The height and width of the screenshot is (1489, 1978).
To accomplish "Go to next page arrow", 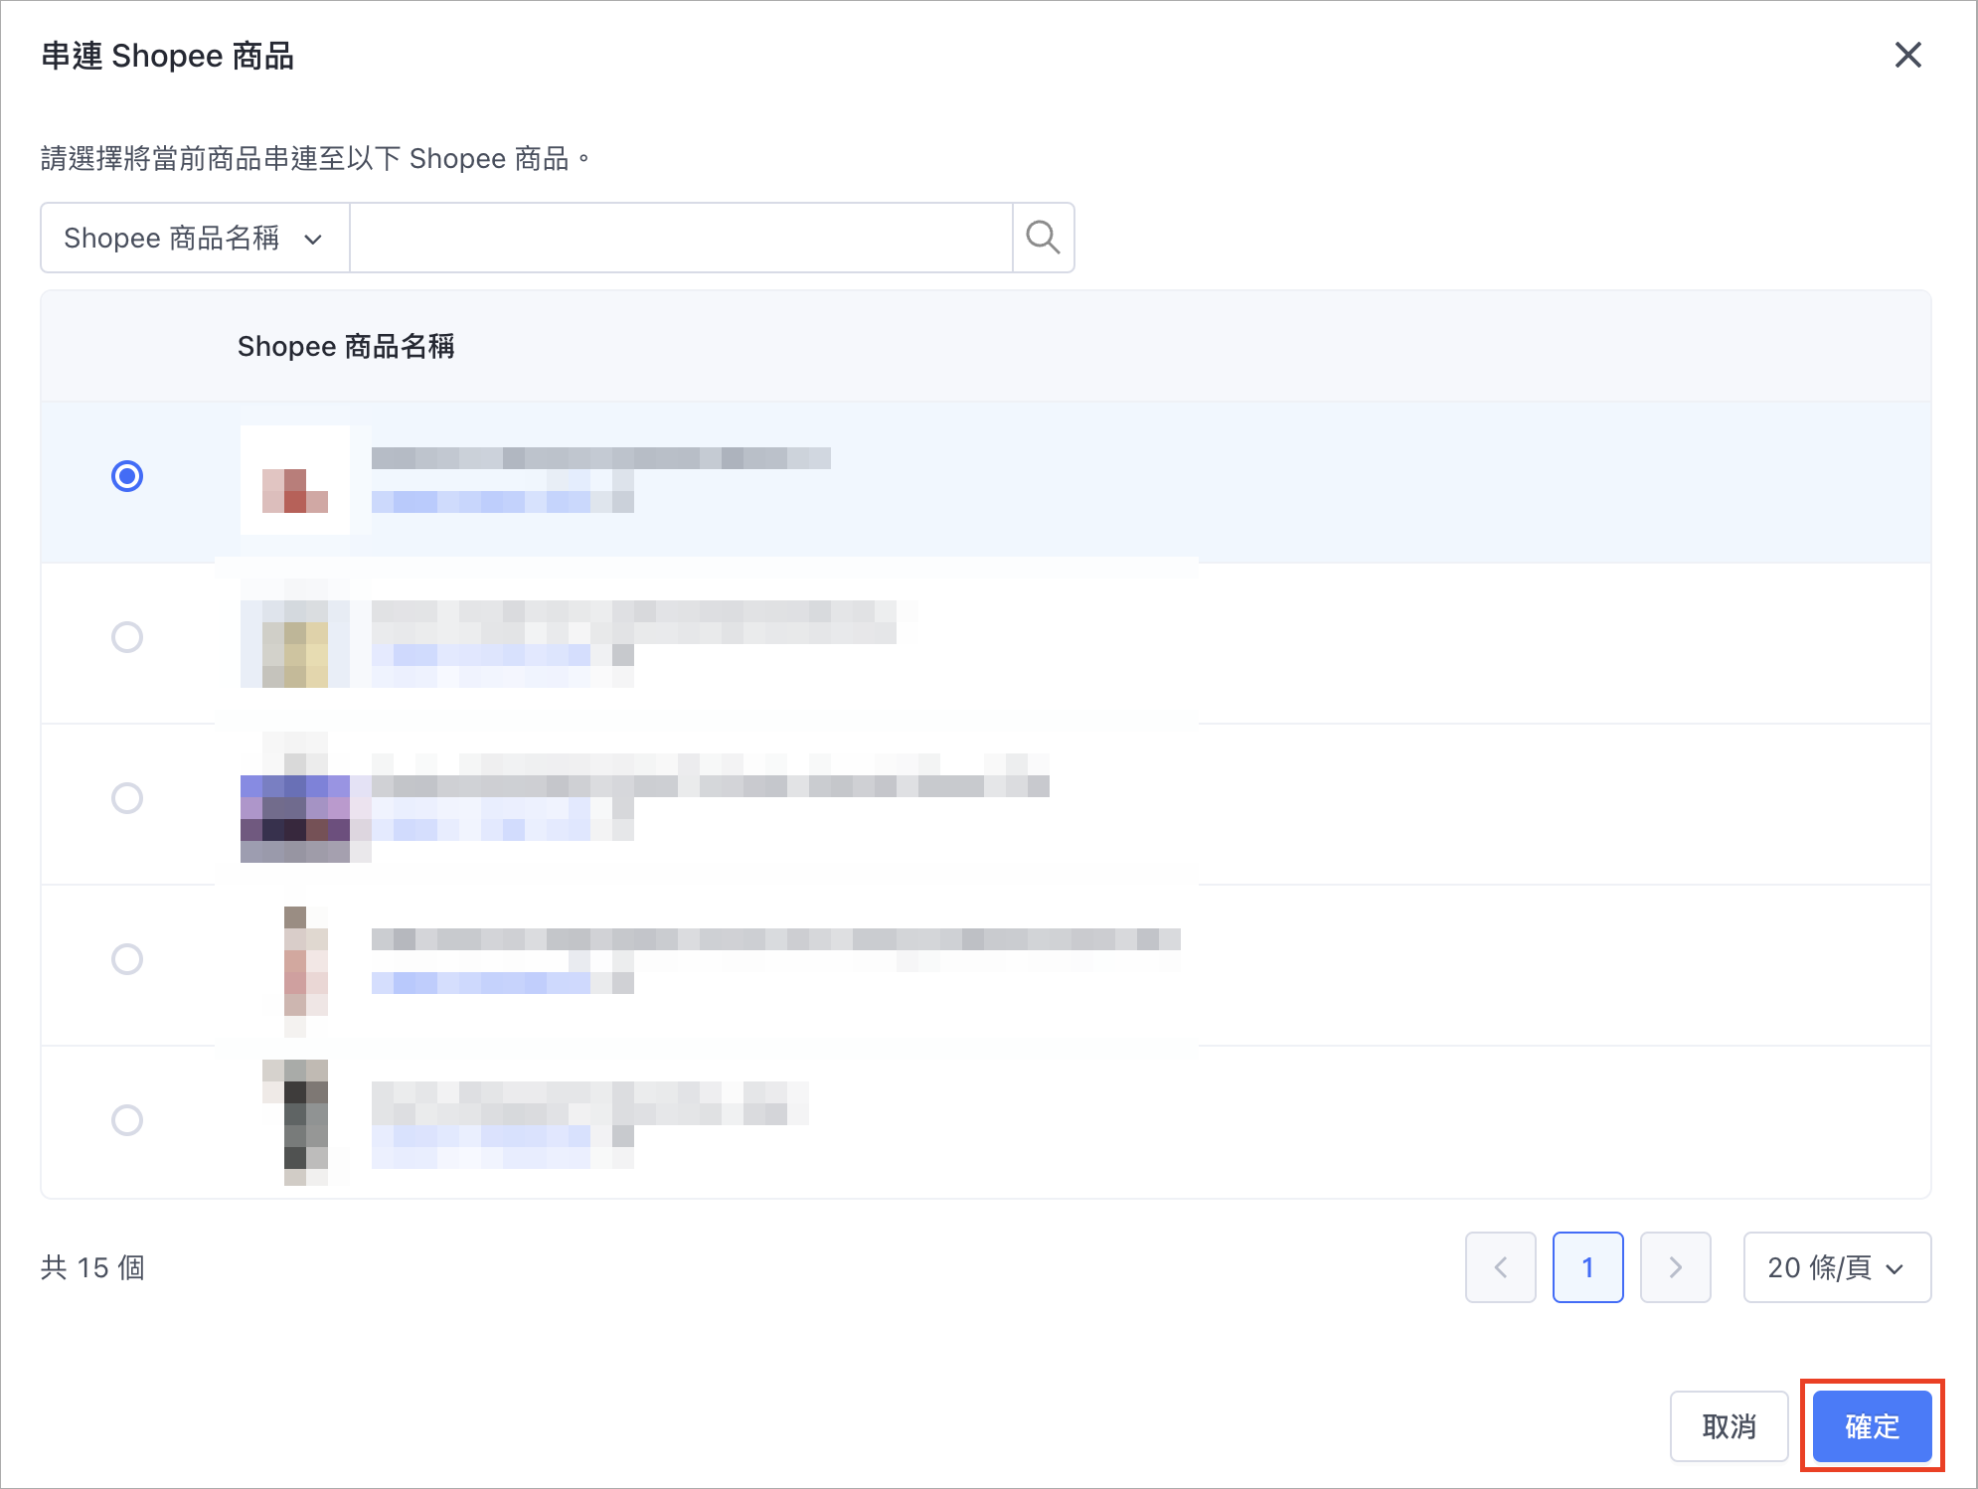I will [1676, 1267].
